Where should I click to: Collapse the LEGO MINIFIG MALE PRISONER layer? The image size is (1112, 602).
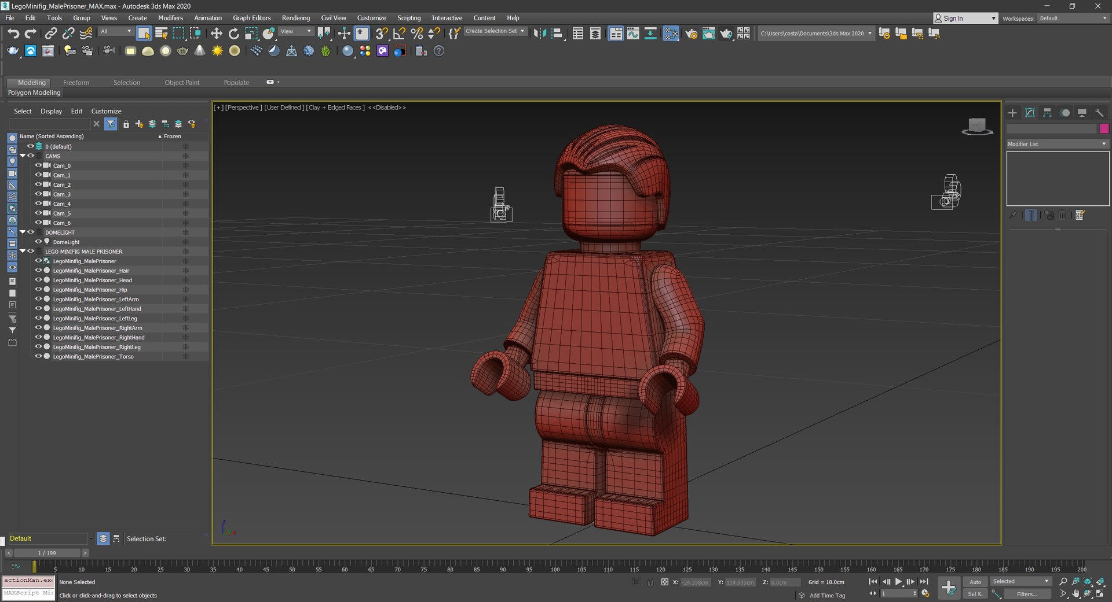23,251
